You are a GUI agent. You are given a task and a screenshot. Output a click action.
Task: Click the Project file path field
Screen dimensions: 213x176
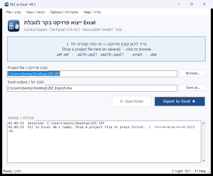coord(92,74)
